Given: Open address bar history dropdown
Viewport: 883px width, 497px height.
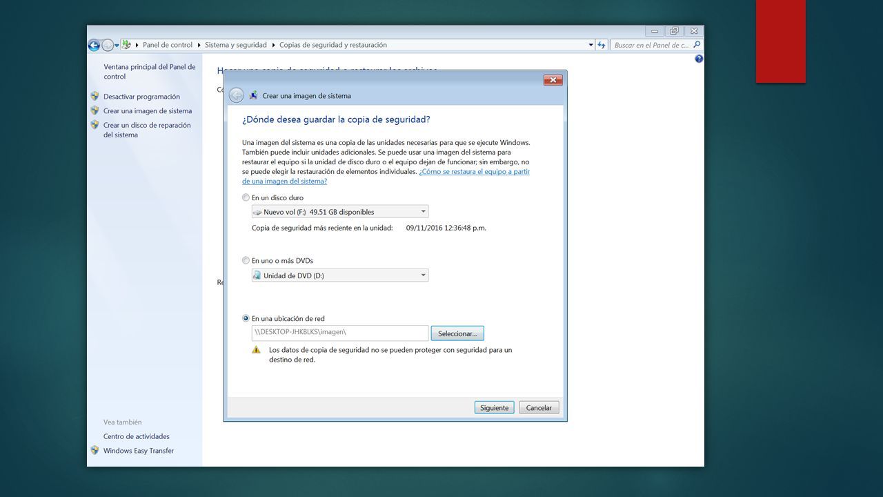Looking at the screenshot, I should (x=591, y=45).
